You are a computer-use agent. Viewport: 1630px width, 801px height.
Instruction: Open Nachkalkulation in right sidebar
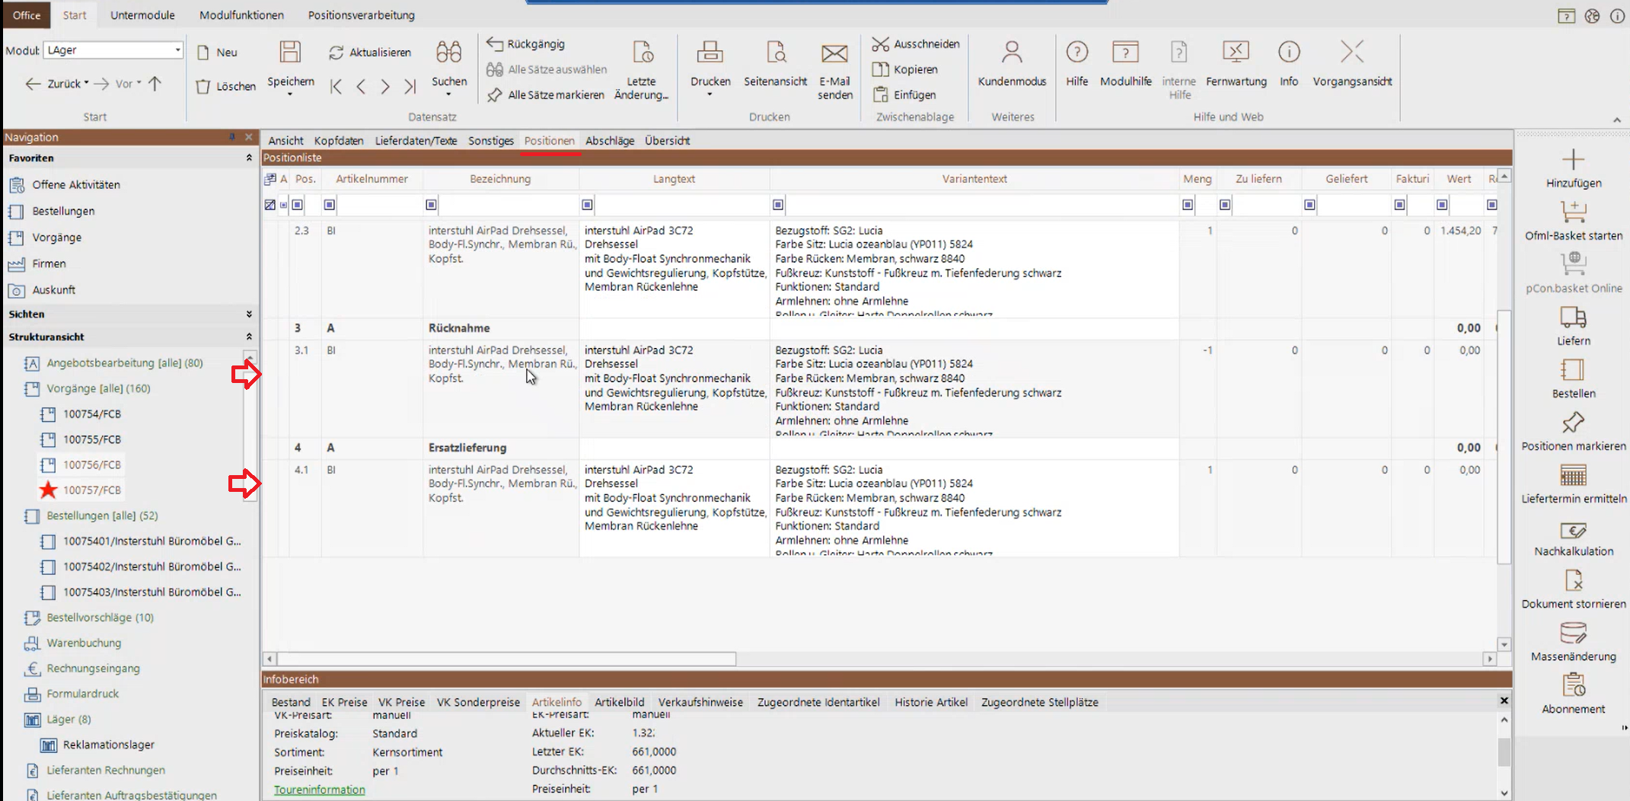1573,531
